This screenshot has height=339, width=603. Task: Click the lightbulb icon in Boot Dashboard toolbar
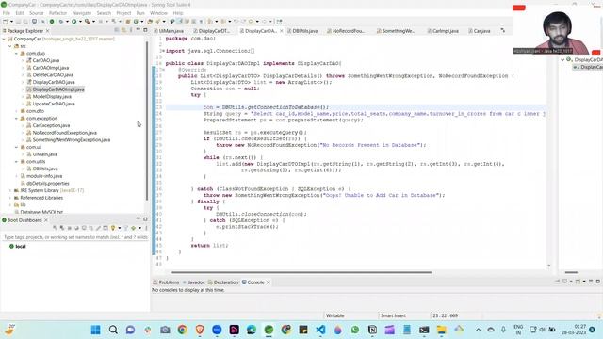tap(113, 228)
